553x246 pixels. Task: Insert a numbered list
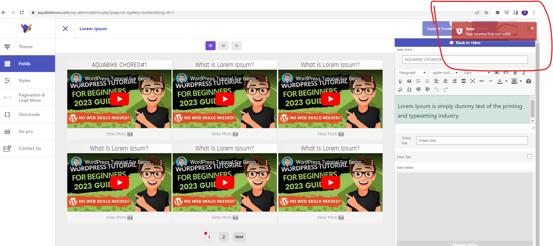(427, 81)
